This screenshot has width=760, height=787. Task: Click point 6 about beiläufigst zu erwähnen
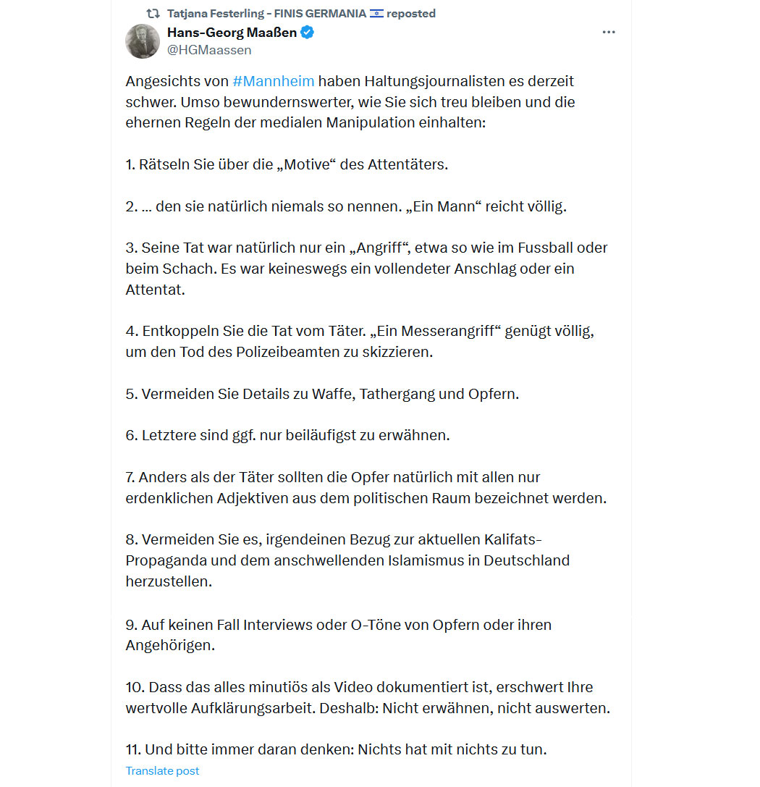pyautogui.click(x=287, y=435)
